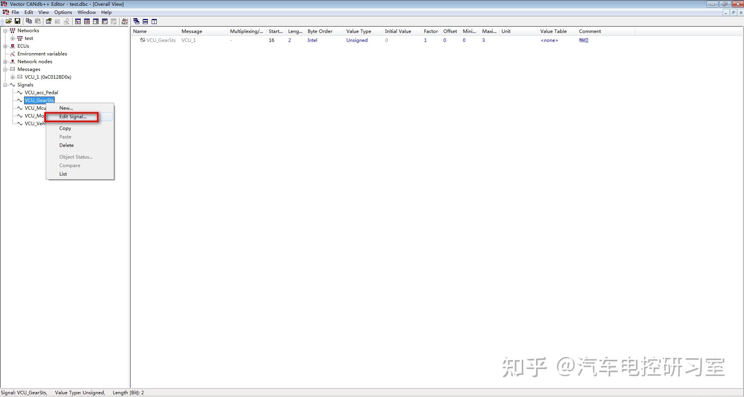The height and width of the screenshot is (397, 744).
Task: Toggle dec/hex display mode
Action: (125, 21)
